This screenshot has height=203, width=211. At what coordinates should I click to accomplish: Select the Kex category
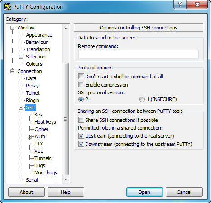38,115
